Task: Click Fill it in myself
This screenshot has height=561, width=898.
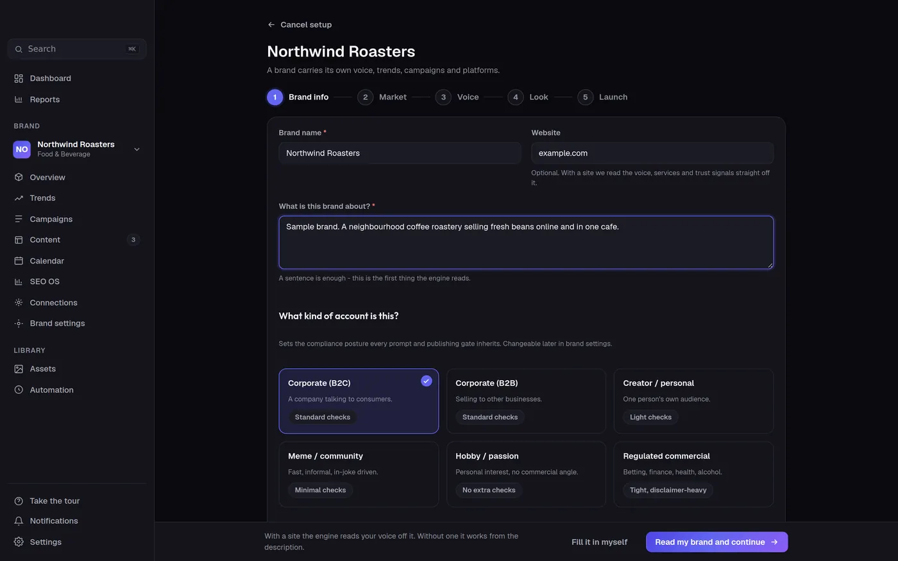Action: 599,542
